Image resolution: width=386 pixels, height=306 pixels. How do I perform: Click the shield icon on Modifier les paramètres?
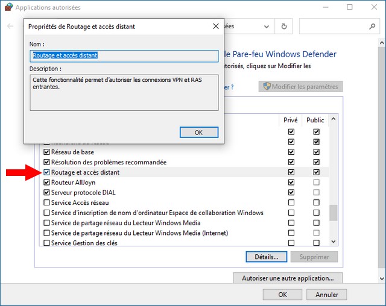(x=267, y=86)
